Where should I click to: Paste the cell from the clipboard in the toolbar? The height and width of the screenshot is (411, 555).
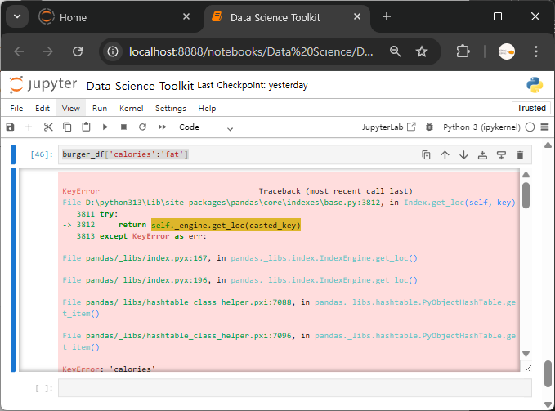coord(86,127)
